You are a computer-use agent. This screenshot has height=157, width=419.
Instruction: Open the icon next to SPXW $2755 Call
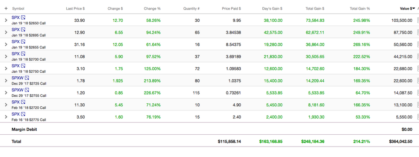27,90
